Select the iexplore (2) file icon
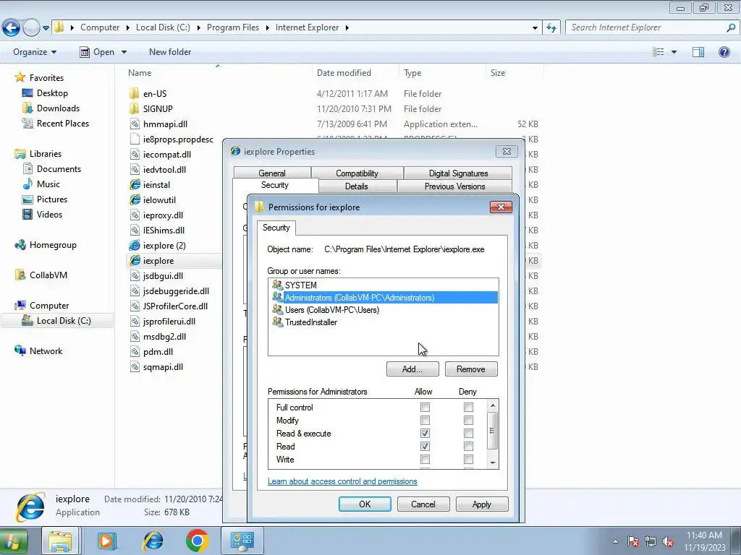Screen dimensions: 741x555 [x=135, y=246]
